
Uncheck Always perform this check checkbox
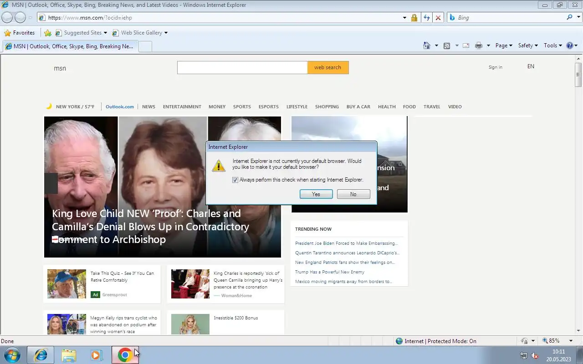pos(235,180)
